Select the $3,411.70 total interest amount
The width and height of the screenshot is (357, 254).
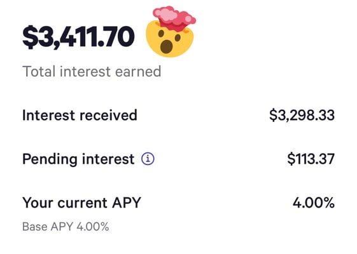78,37
